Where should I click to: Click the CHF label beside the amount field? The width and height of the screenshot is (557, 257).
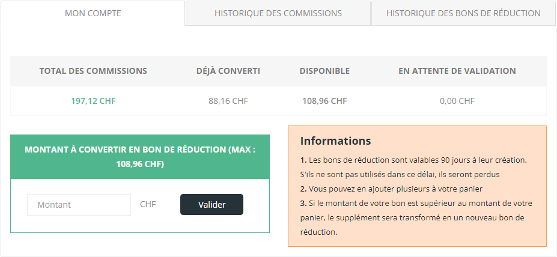[148, 205]
